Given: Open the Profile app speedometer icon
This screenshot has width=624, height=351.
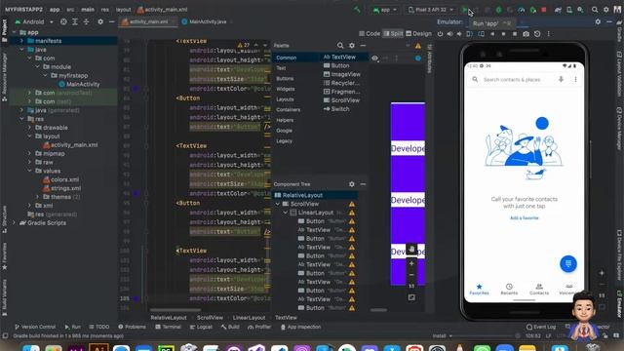Looking at the screenshot, I should click(x=522, y=10).
